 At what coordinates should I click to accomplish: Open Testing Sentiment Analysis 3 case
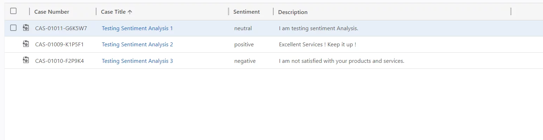point(137,61)
